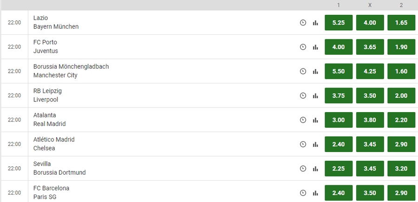Open statistics icon for FC Barcelona match
The width and height of the screenshot is (418, 202).
coord(315,193)
